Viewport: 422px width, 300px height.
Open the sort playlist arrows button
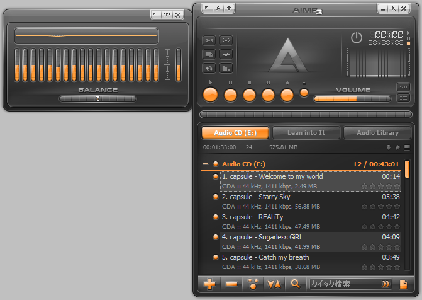[274, 284]
